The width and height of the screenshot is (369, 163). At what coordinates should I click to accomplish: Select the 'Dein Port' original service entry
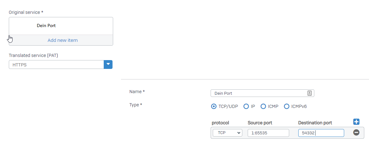point(46,26)
